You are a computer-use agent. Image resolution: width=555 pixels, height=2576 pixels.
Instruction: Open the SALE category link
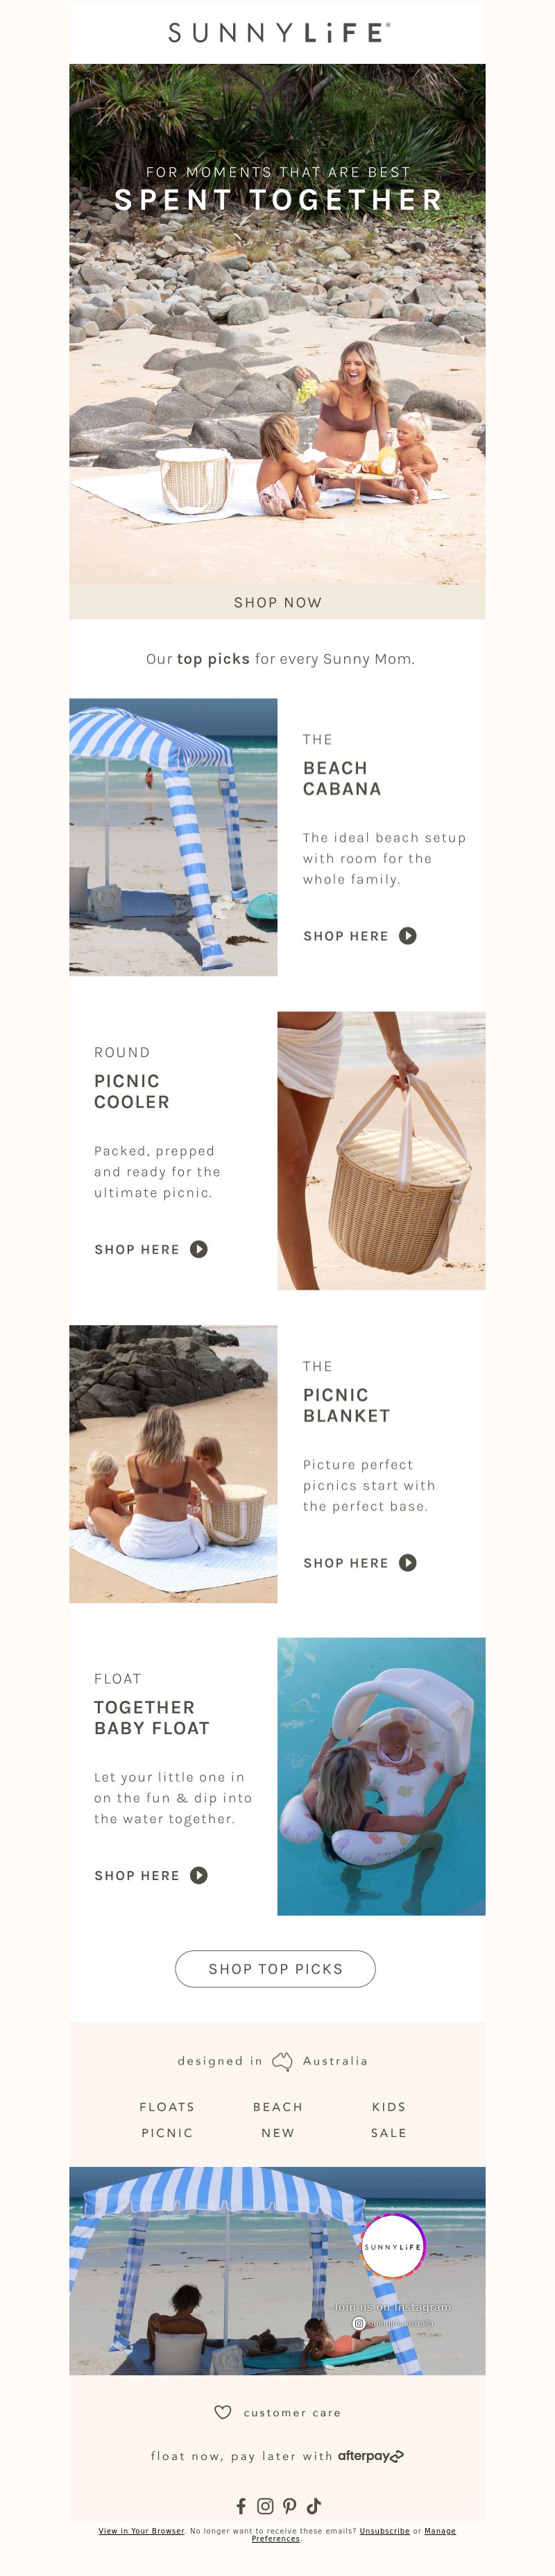click(x=388, y=2132)
